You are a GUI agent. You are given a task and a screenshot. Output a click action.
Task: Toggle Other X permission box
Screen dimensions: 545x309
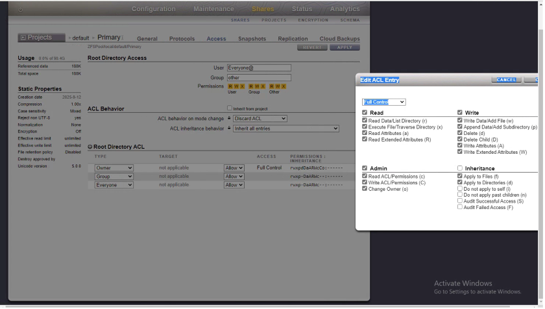[284, 86]
